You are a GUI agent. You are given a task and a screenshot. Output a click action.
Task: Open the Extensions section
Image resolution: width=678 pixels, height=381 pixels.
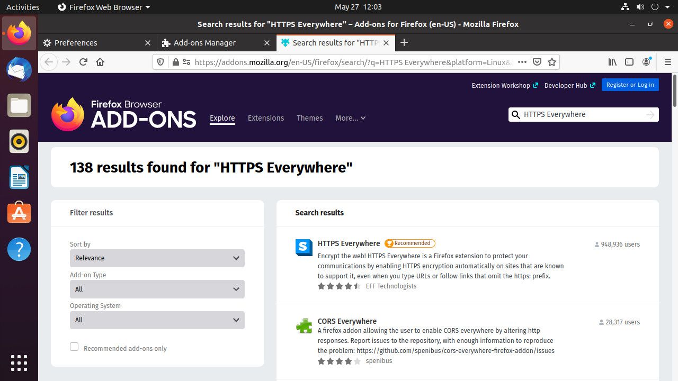coord(266,118)
